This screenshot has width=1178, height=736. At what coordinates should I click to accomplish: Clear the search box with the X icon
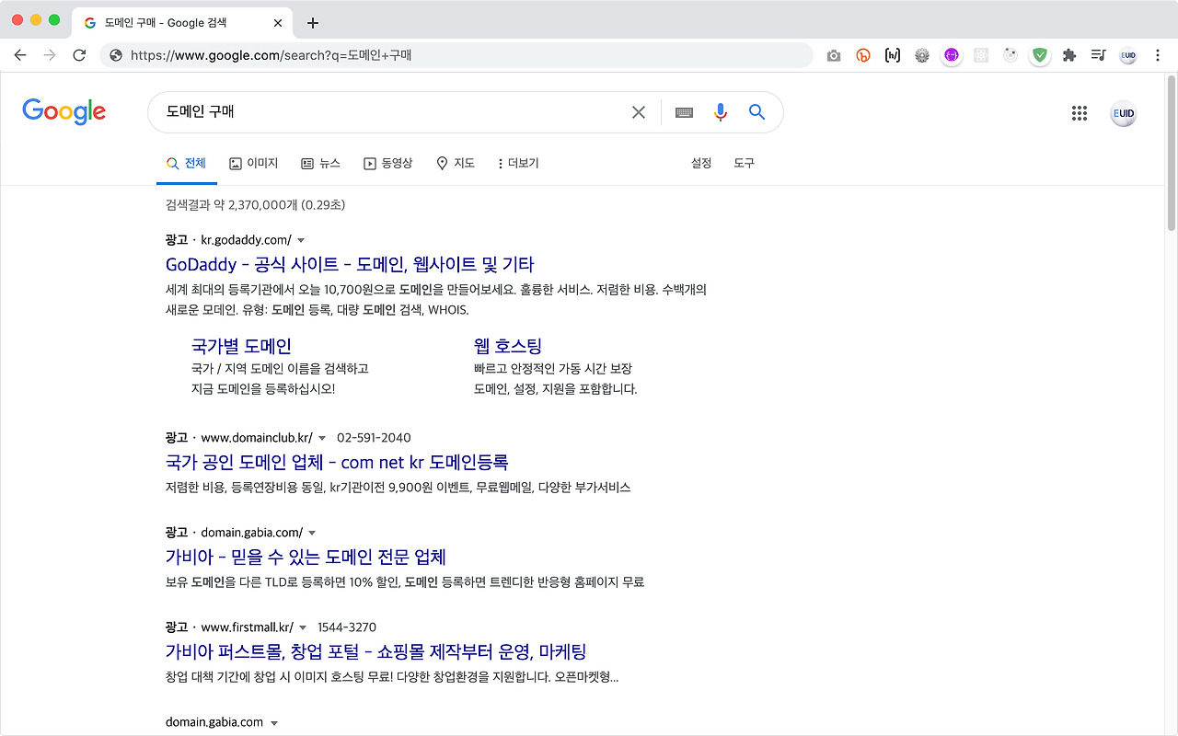[x=639, y=112]
